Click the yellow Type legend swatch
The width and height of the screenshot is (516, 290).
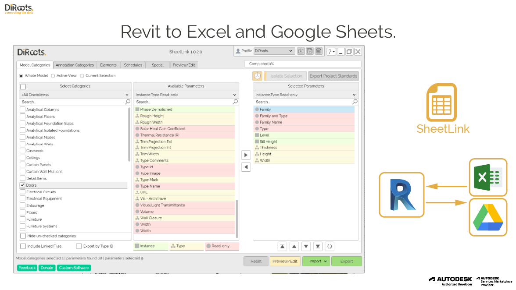[186, 246]
